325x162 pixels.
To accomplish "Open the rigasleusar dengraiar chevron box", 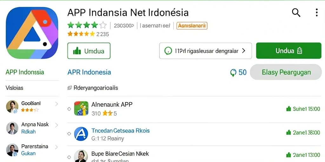I will tap(205, 51).
